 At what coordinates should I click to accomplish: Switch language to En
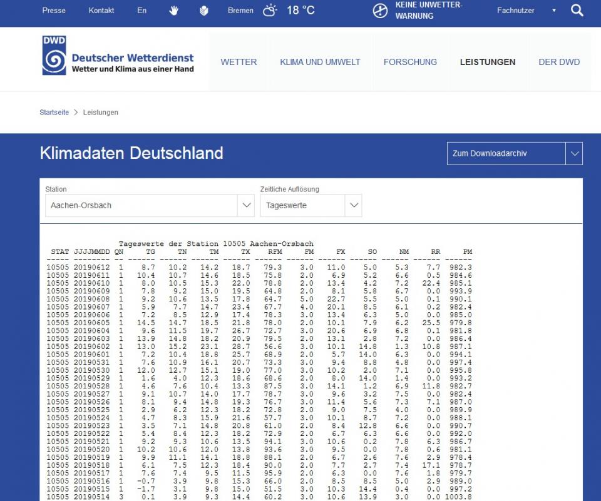point(142,11)
